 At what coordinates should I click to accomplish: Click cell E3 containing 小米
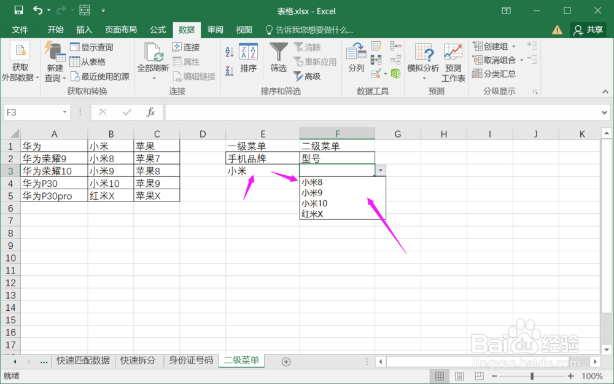(262, 171)
